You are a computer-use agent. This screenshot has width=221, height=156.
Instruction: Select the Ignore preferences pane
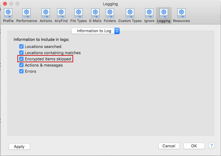(x=149, y=15)
